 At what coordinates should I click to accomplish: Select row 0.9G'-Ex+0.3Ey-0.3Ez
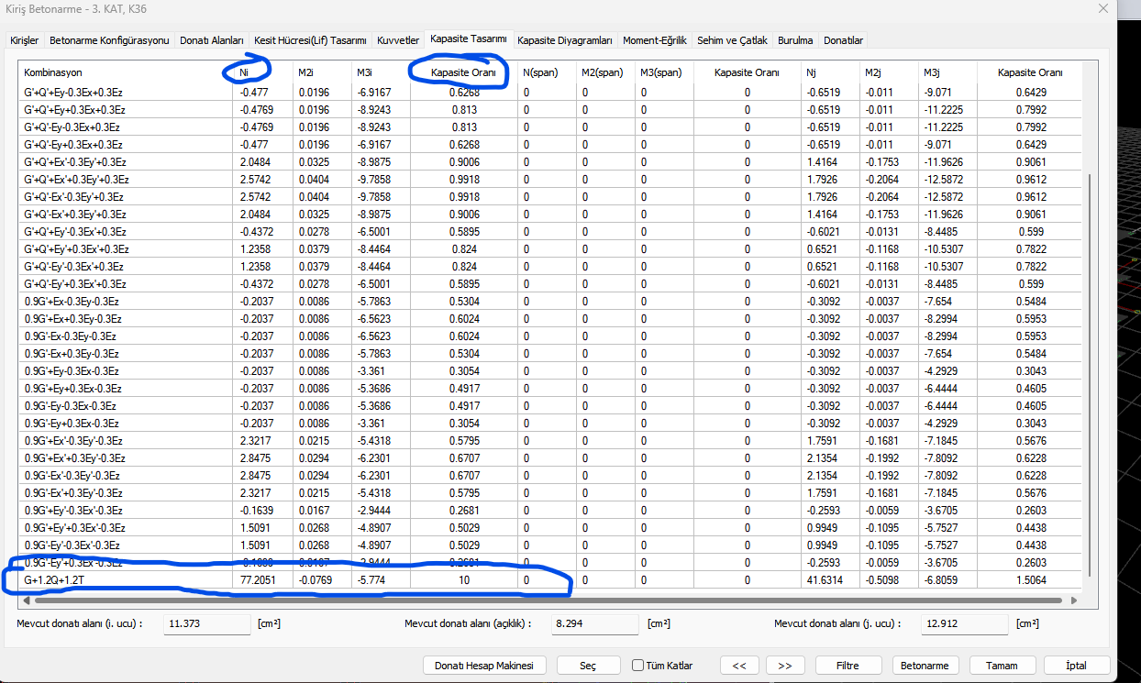(550, 354)
